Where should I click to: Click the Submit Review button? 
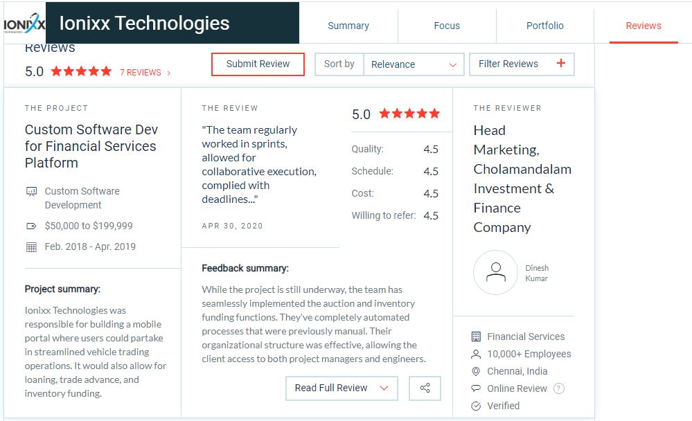tap(258, 64)
